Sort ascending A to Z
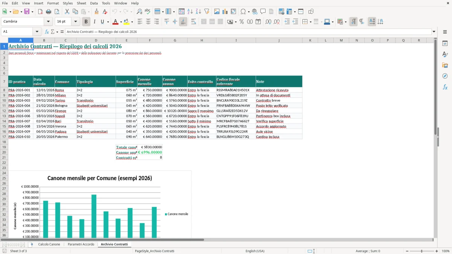The width and height of the screenshot is (452, 254). pyautogui.click(x=190, y=11)
